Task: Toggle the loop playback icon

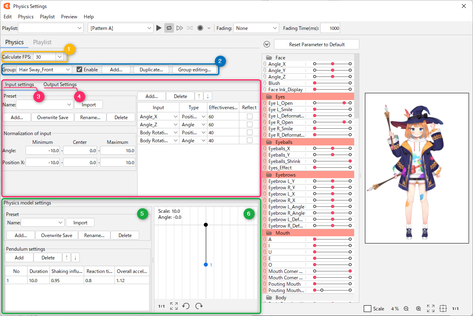Action: (x=169, y=28)
